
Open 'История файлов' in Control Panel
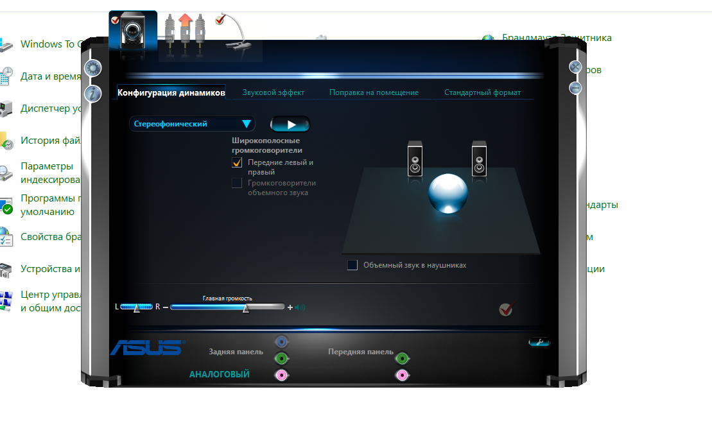pyautogui.click(x=51, y=141)
